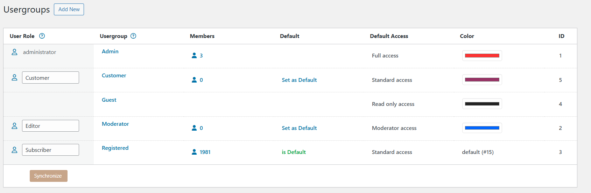Click the Customer user role input field
This screenshot has width=591, height=193.
(50, 78)
